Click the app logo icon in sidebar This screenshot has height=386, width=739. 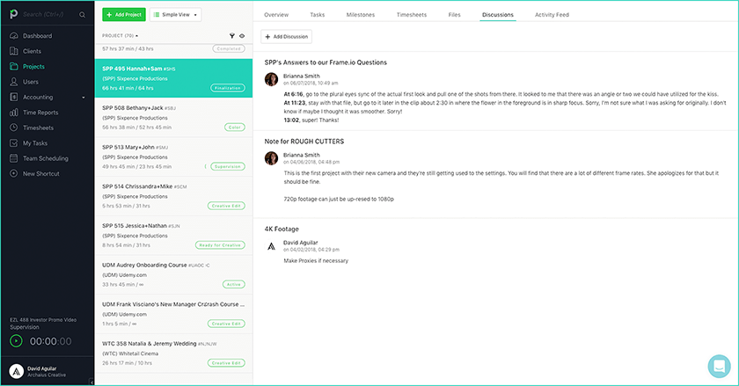[x=14, y=14]
